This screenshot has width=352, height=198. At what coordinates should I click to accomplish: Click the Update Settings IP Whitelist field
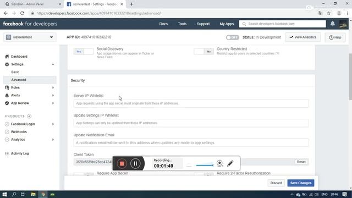(191, 123)
